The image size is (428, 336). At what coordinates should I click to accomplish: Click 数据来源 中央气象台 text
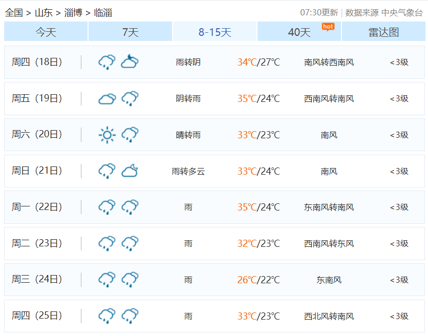(384, 13)
